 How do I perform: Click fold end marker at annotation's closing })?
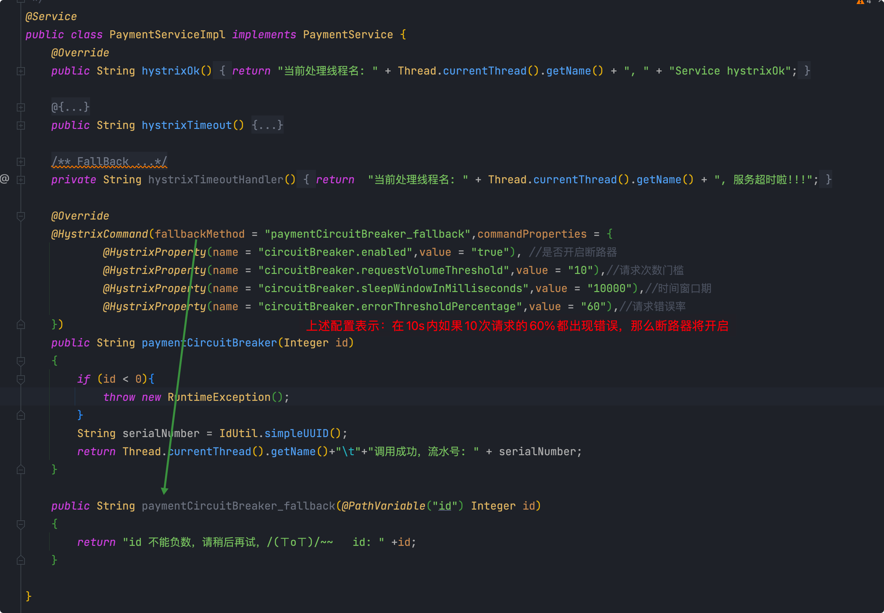(21, 325)
